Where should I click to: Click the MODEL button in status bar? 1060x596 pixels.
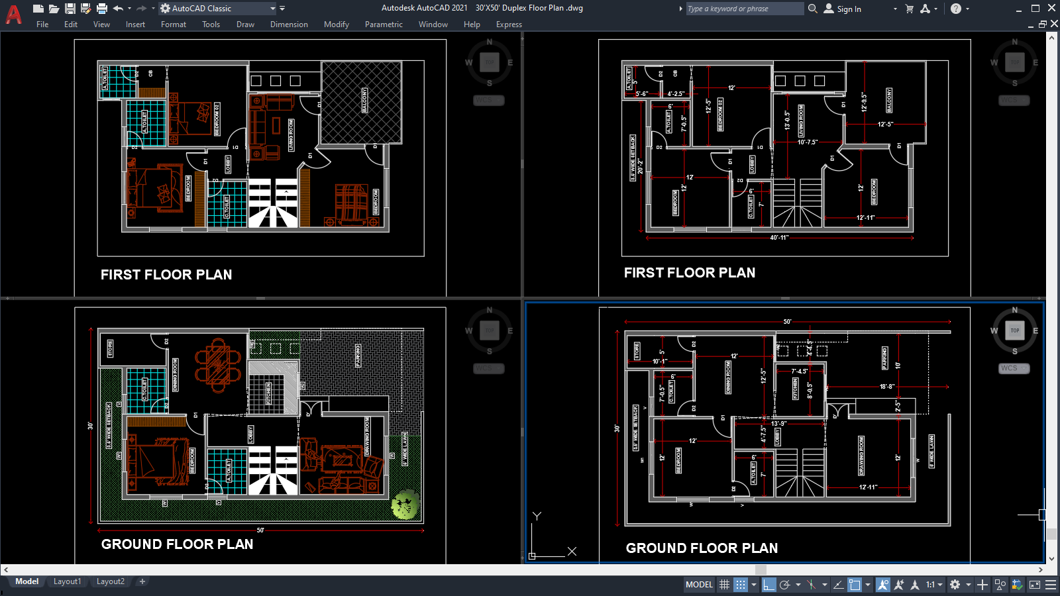pyautogui.click(x=698, y=585)
